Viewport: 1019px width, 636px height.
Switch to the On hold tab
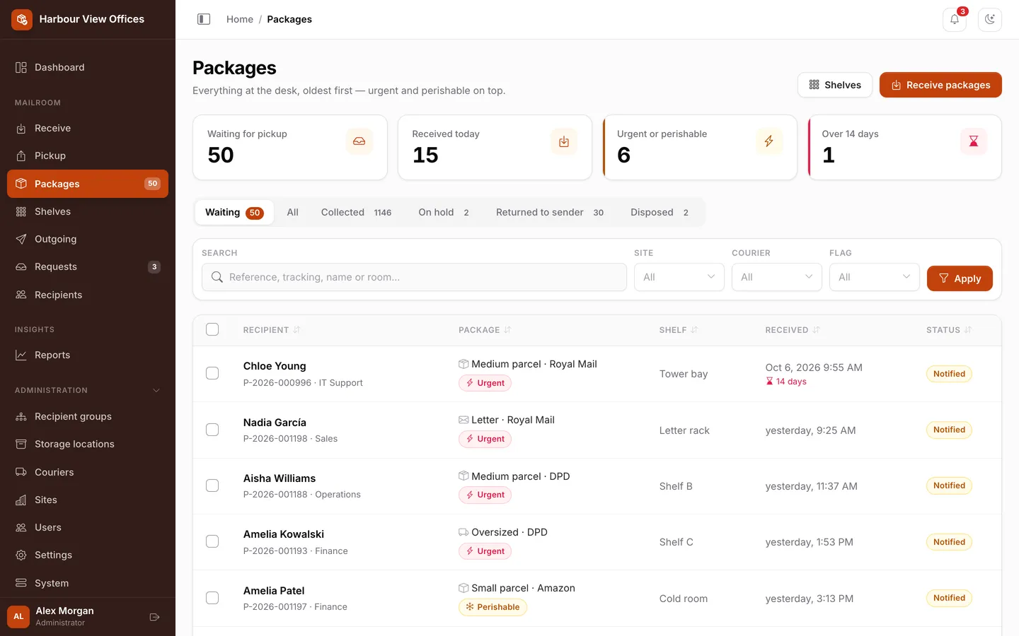point(444,212)
